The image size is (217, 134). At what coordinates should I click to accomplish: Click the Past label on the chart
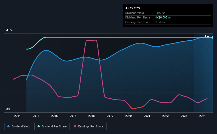(x=207, y=36)
